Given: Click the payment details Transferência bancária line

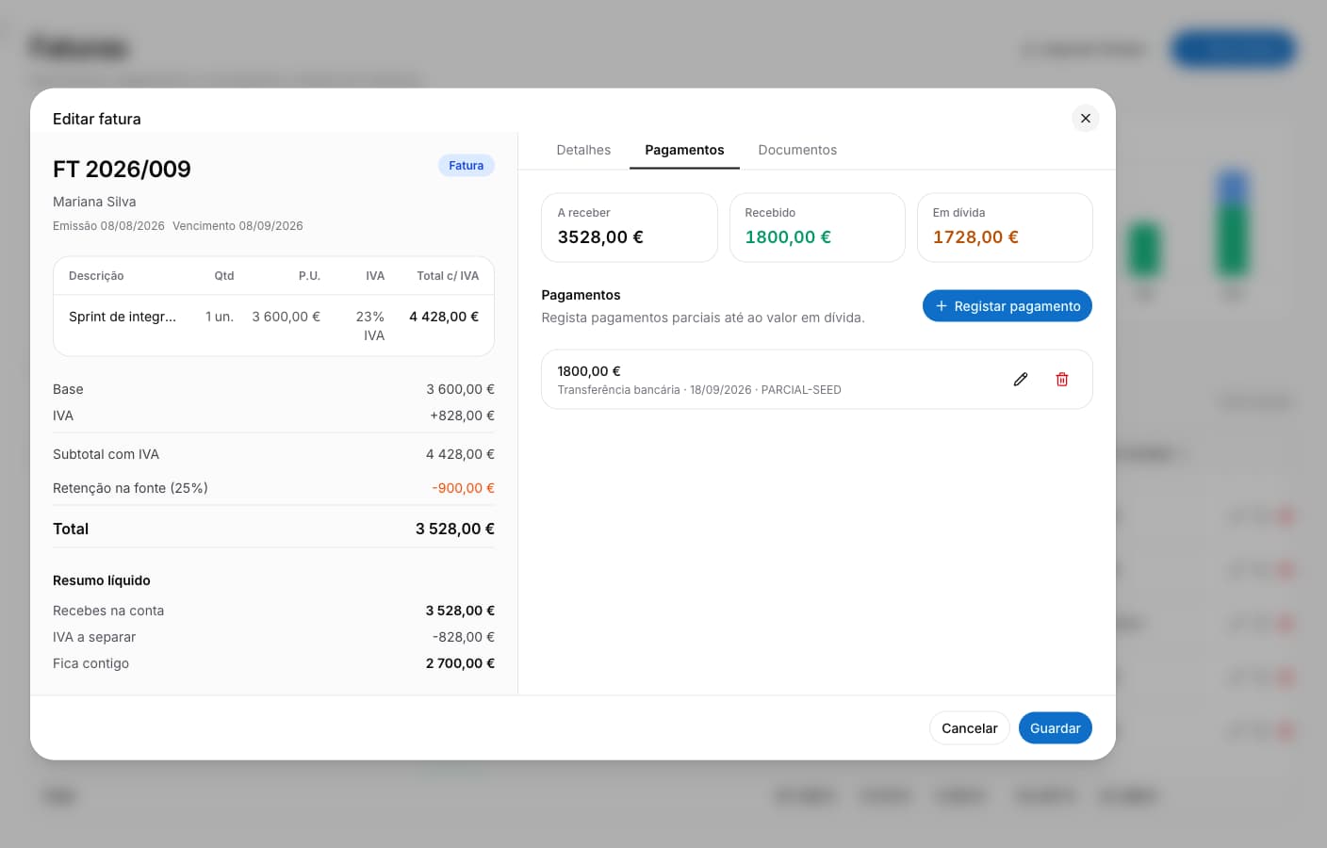Looking at the screenshot, I should click(x=699, y=390).
